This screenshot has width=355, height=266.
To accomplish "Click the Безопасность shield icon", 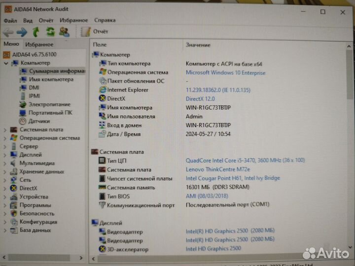I will tap(14, 213).
